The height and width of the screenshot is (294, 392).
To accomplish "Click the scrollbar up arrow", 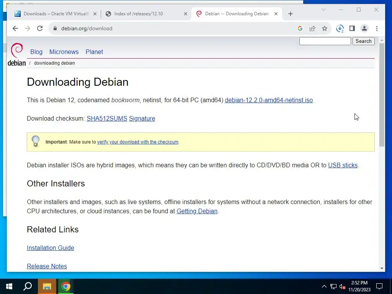I will (382, 40).
